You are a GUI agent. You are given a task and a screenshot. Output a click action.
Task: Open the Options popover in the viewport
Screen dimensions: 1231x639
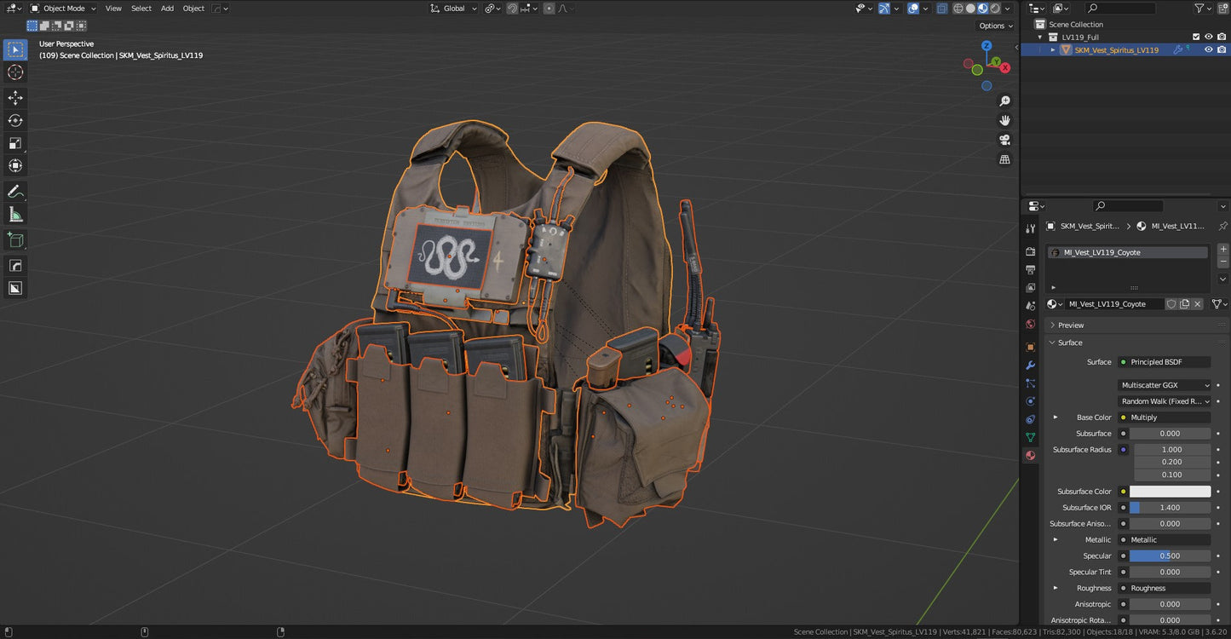click(x=993, y=26)
